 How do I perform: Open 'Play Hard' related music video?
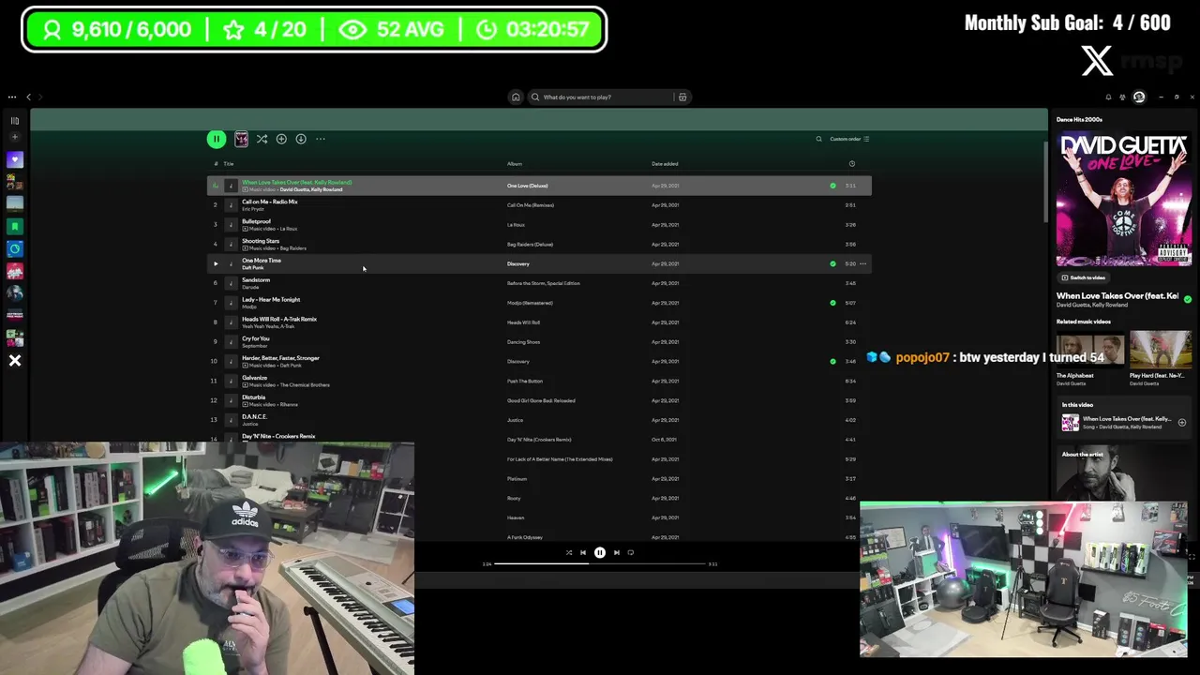(x=1161, y=358)
